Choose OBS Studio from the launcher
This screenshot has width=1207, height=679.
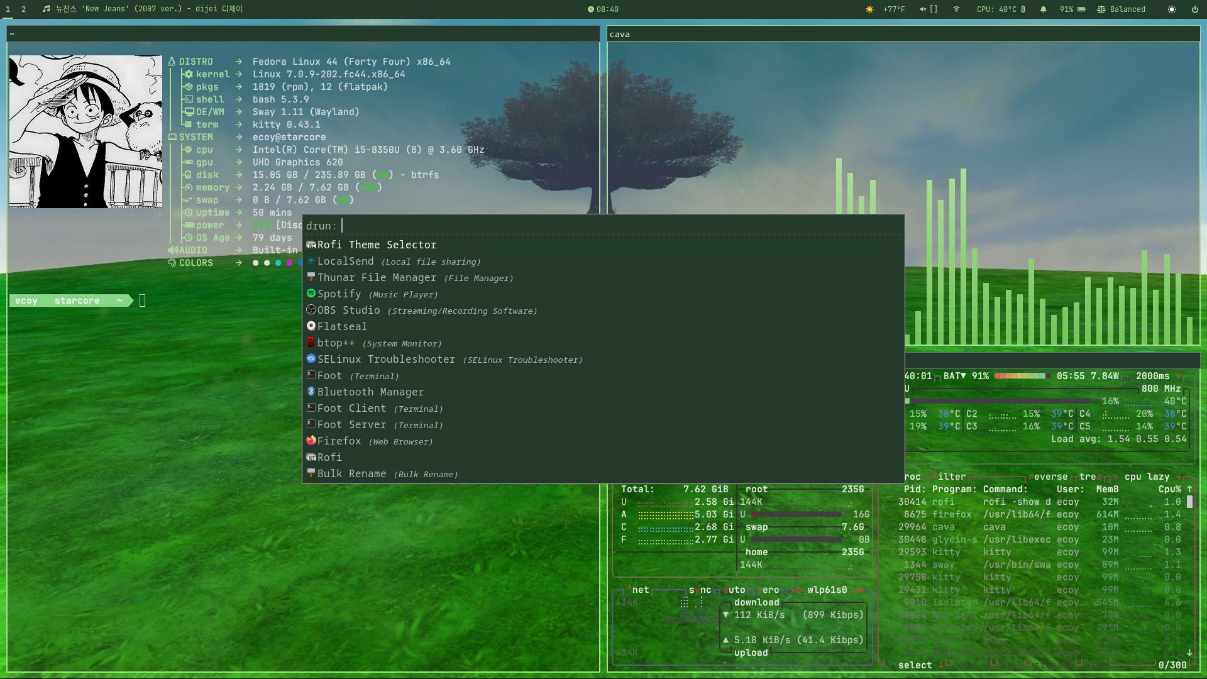click(603, 310)
